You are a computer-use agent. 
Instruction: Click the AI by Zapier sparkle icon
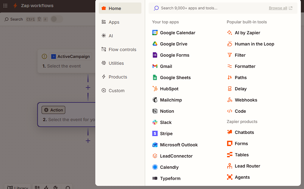(230, 33)
